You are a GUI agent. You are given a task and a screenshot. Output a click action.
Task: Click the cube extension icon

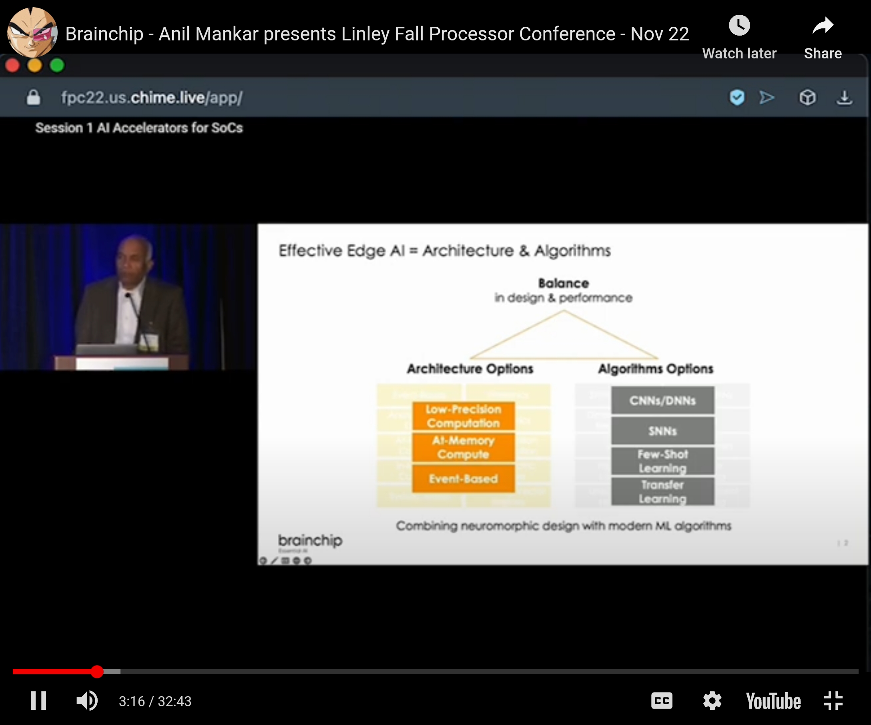(807, 98)
